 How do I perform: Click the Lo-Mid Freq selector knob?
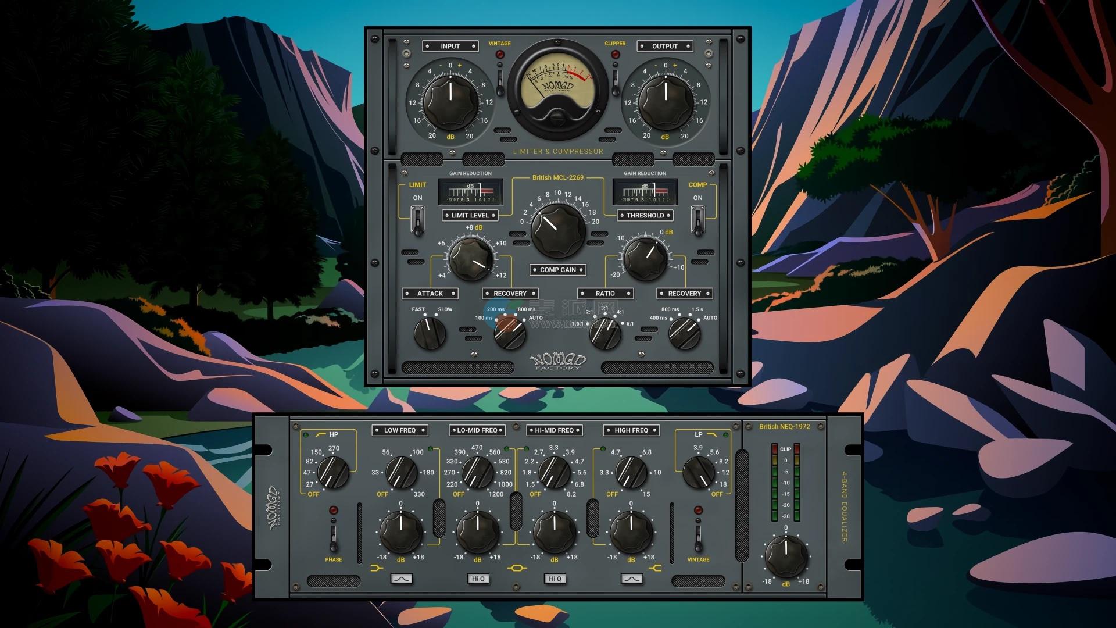(x=478, y=472)
